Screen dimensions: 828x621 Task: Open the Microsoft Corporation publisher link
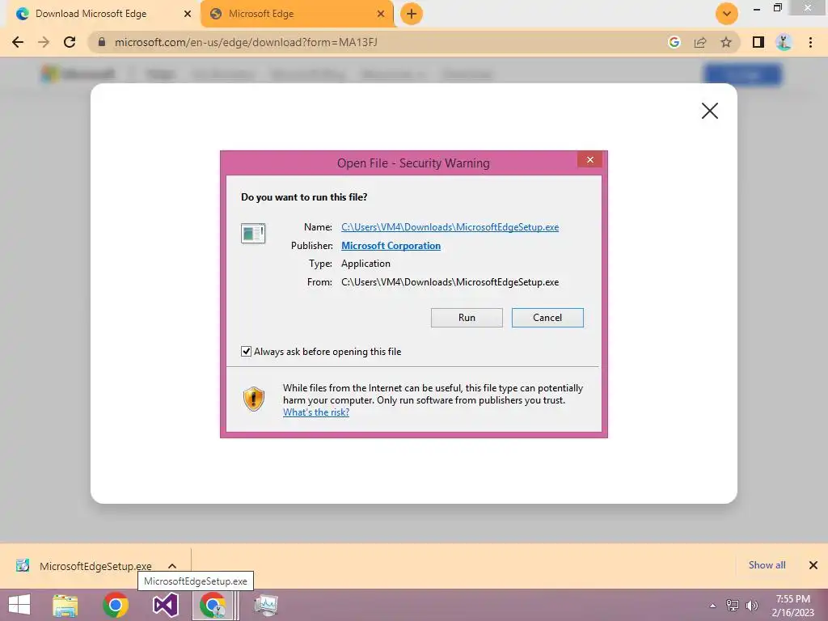(x=391, y=246)
